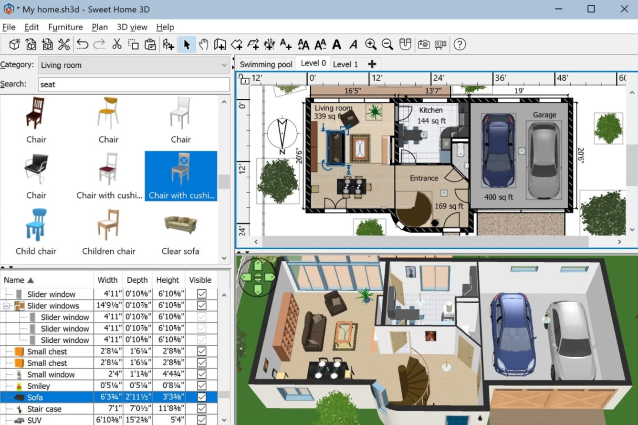Click the Search field containing 'seat'

point(134,85)
